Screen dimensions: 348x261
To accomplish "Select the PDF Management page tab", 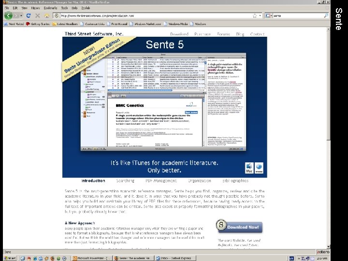I will [x=161, y=181].
